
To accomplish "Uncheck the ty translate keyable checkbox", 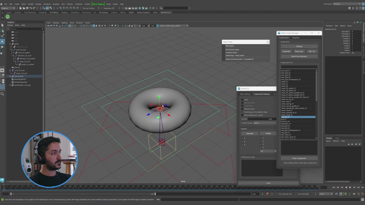I will [x=242, y=141].
